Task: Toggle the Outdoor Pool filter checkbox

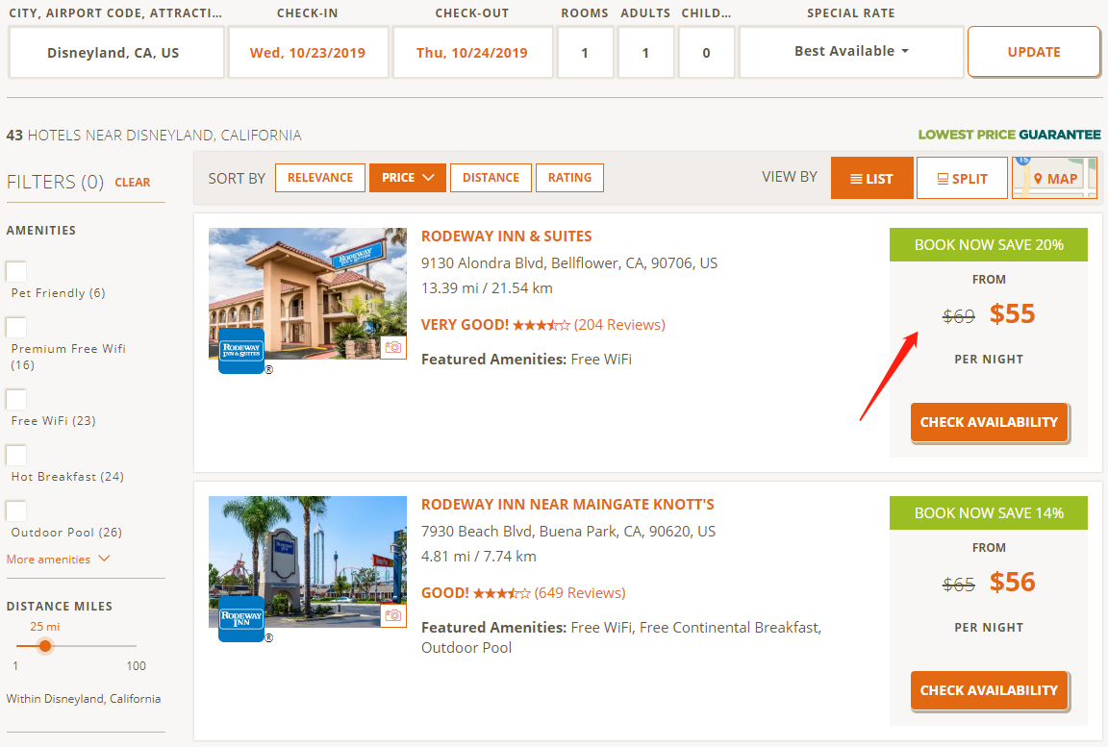Action: 16,511
